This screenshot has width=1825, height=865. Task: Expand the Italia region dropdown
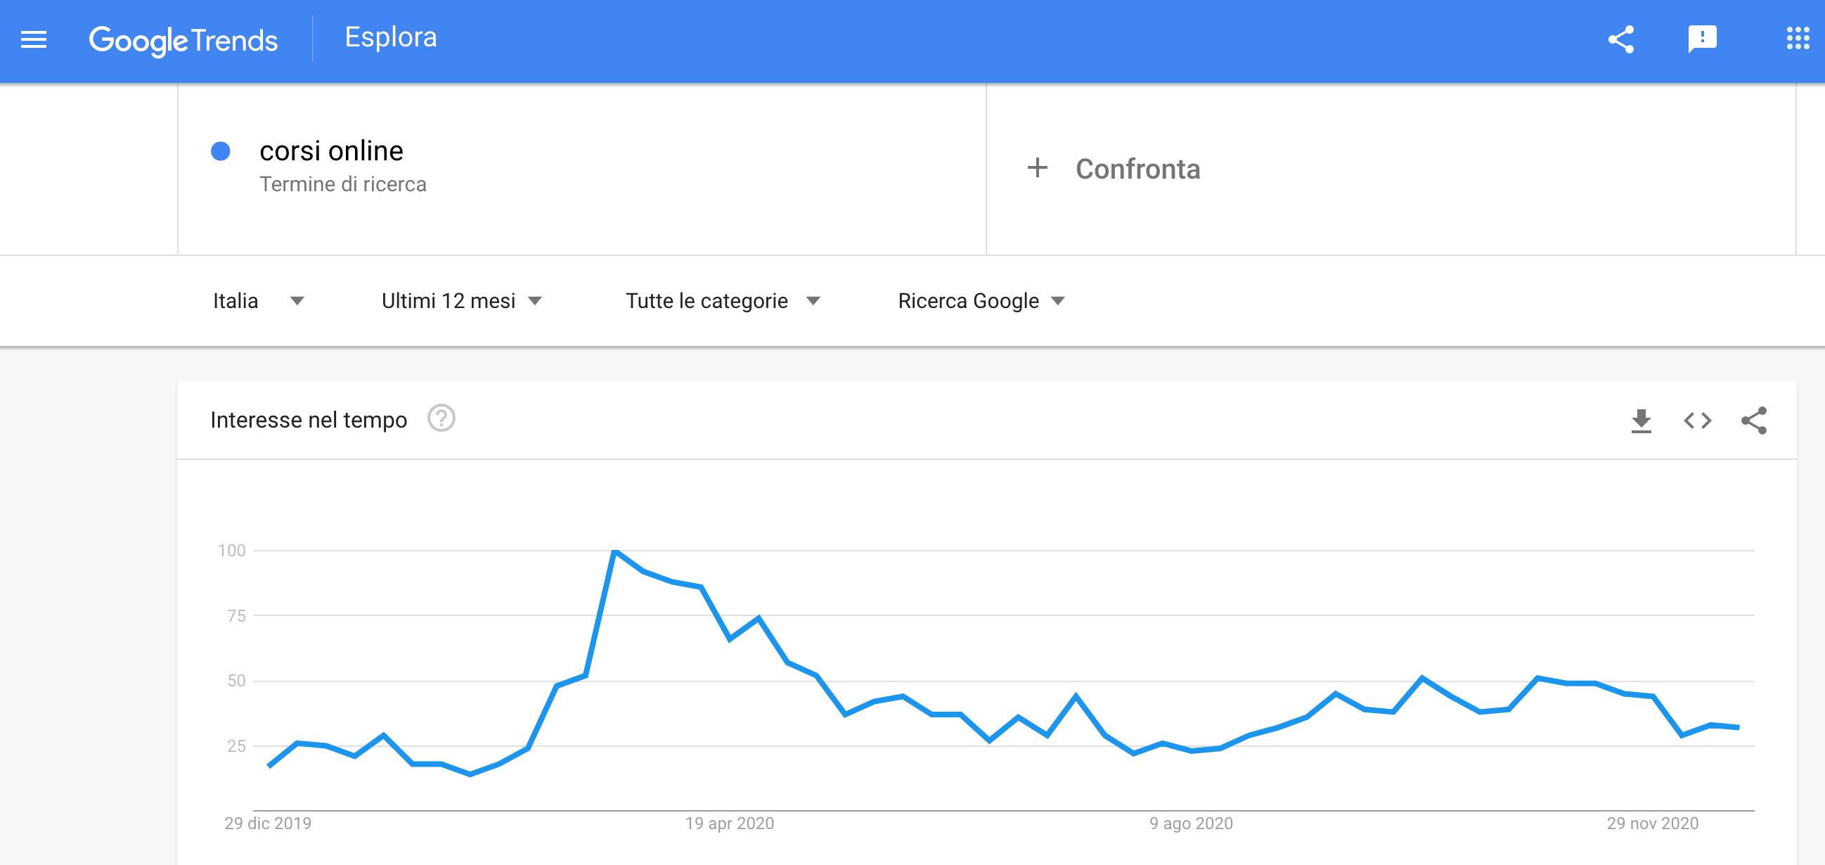point(258,301)
